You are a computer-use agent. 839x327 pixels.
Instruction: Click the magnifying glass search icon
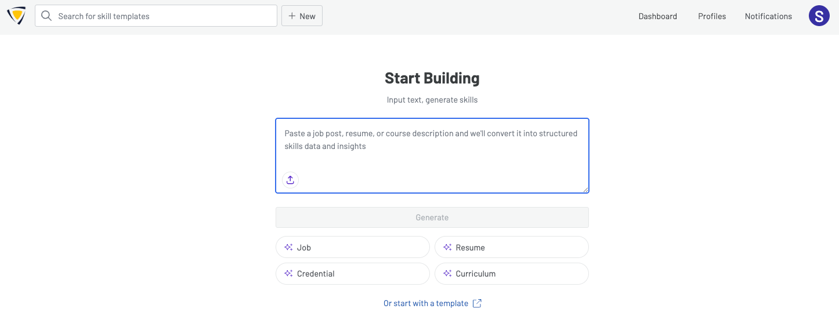(x=46, y=16)
